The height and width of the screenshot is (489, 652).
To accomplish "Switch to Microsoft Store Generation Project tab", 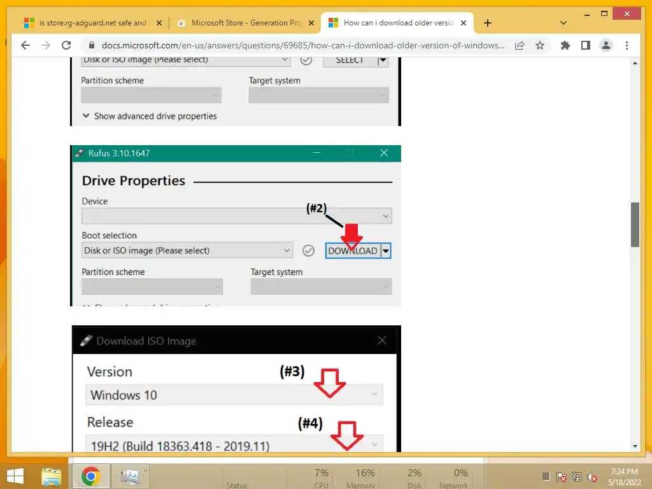I will pyautogui.click(x=245, y=23).
